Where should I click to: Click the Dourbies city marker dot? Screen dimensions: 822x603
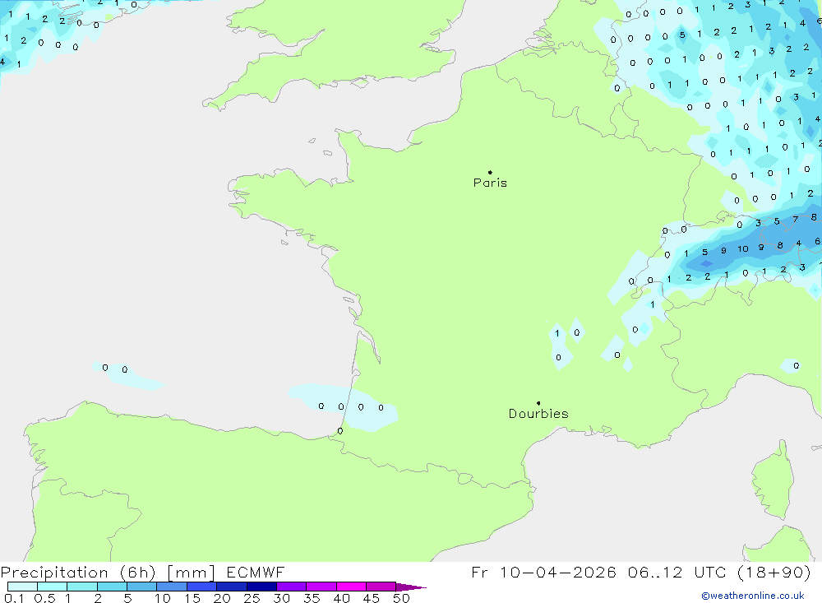click(538, 403)
